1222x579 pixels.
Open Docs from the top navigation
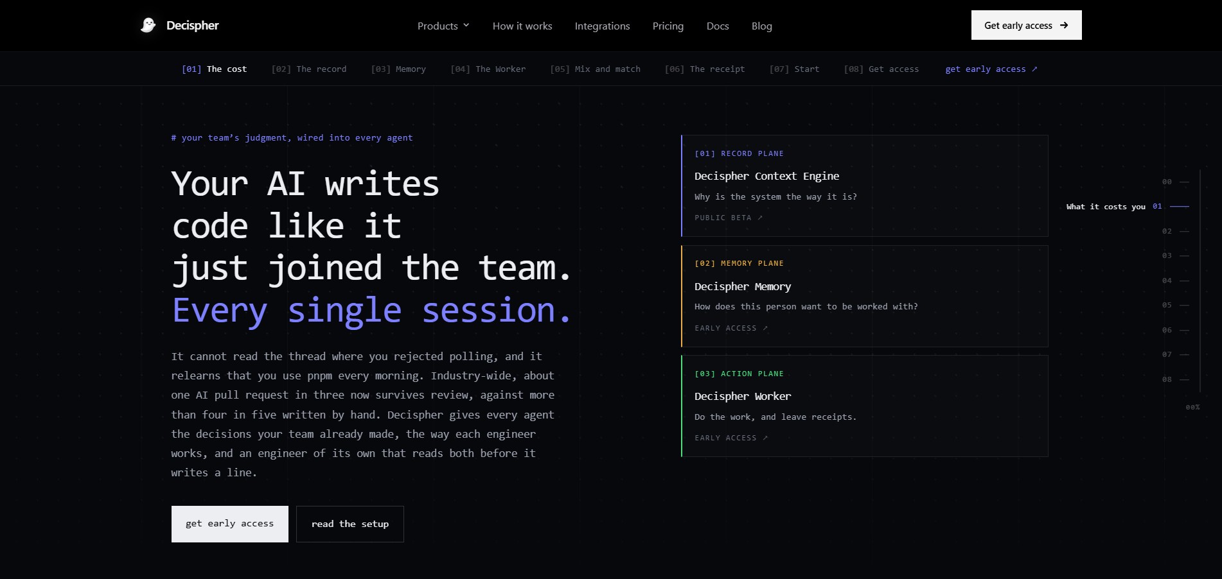[718, 26]
